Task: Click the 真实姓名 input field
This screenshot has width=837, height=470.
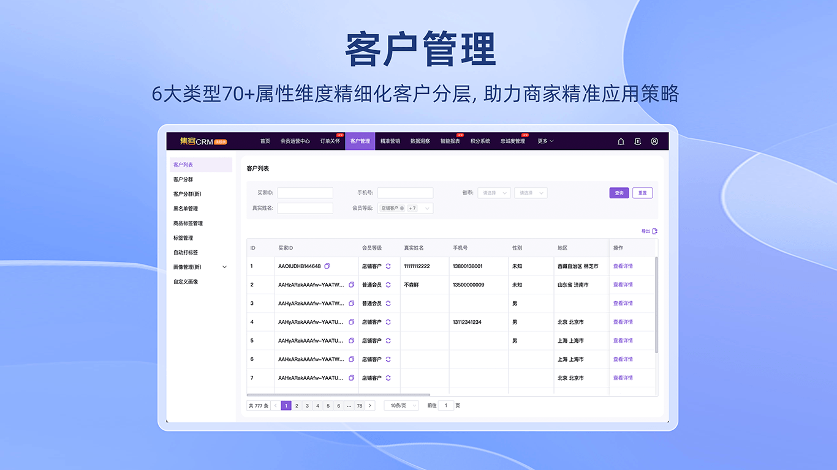Action: coord(305,208)
